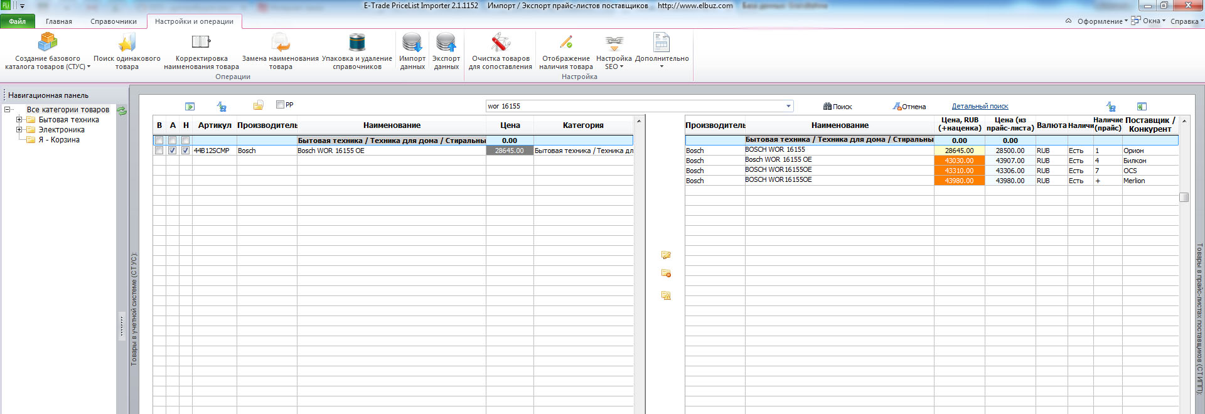1205x414 pixels.
Task: Sort left table by Цена column header
Action: (510, 125)
